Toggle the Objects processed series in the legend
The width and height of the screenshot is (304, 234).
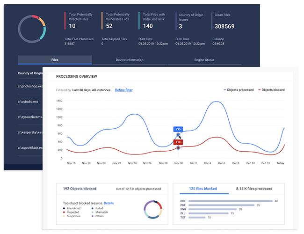239,90
